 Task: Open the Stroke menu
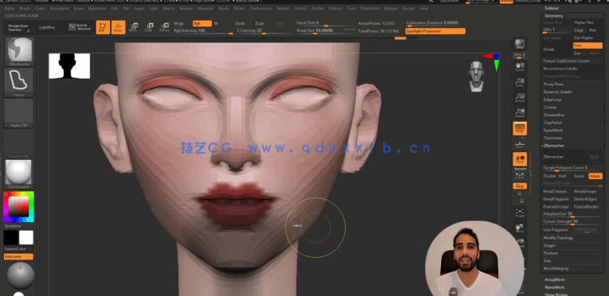(x=318, y=8)
